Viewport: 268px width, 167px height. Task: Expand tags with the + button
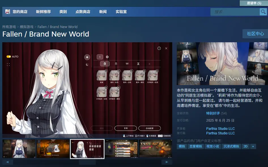pyautogui.click(x=253, y=146)
